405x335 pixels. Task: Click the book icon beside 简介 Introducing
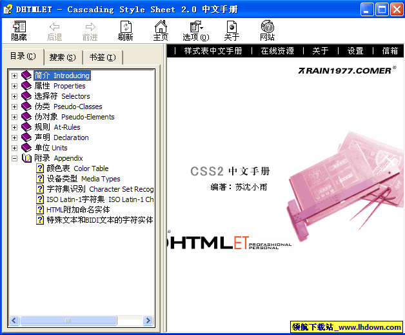click(26, 76)
